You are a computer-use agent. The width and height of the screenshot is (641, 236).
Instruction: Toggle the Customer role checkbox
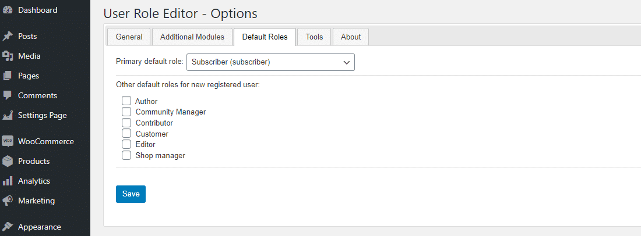click(126, 134)
